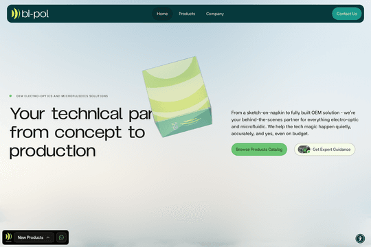The width and height of the screenshot is (371, 247).
Task: Click Get Expert Guidance button
Action: click(x=324, y=150)
